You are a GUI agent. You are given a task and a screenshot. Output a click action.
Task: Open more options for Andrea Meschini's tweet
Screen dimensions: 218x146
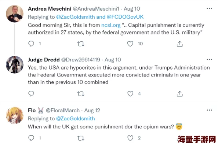pyautogui.click(x=210, y=8)
